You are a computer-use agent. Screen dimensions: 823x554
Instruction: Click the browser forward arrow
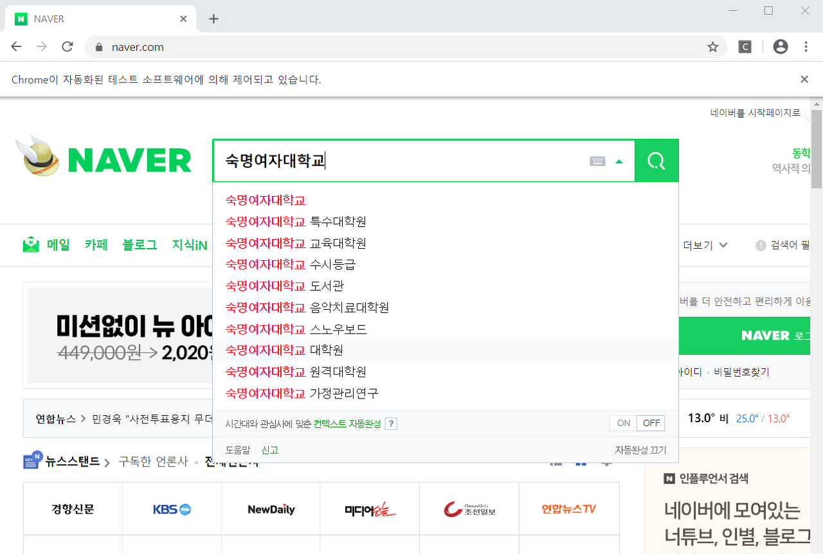pos(42,47)
